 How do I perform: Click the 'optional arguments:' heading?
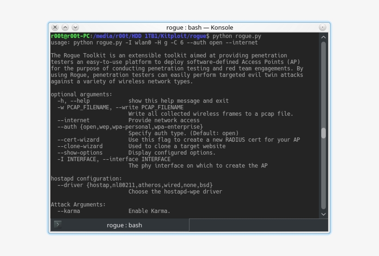pyautogui.click(x=81, y=94)
